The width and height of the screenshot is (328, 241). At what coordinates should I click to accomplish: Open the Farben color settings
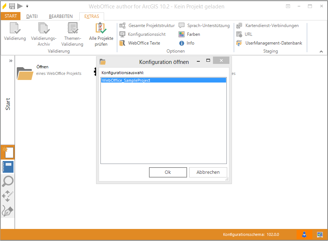point(193,34)
